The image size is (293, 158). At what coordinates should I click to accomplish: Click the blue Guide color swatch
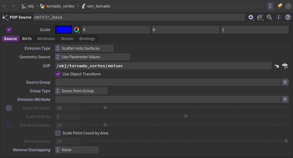pyautogui.click(x=64, y=30)
